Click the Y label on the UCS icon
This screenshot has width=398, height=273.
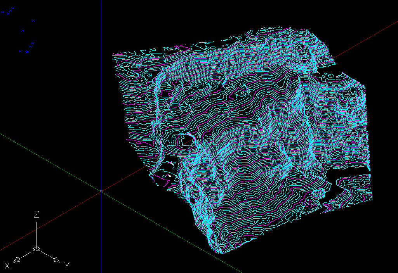point(67,266)
